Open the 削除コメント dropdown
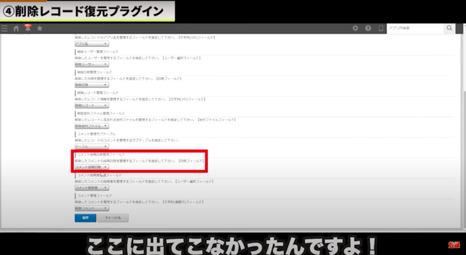466x255 pixels. point(92,208)
